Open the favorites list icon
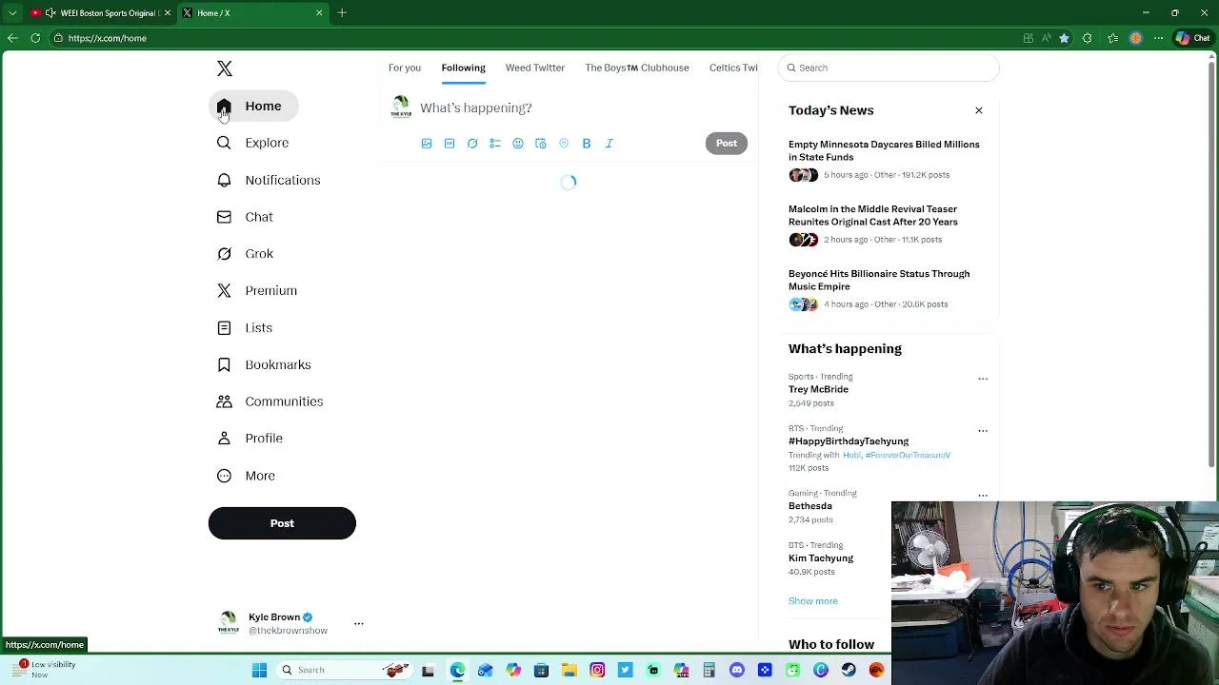The height and width of the screenshot is (685, 1219). (1112, 38)
